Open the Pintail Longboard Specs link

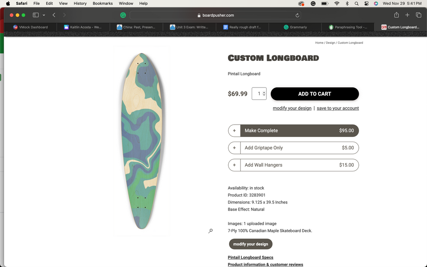click(251, 257)
